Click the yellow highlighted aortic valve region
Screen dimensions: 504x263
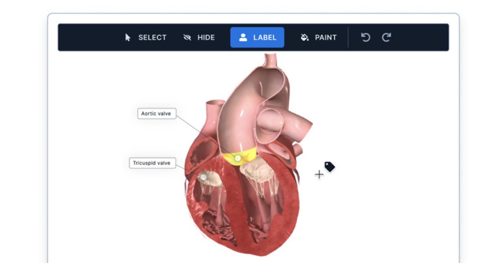pos(240,156)
